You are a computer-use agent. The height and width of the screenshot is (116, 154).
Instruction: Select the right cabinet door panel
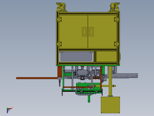(x=102, y=32)
